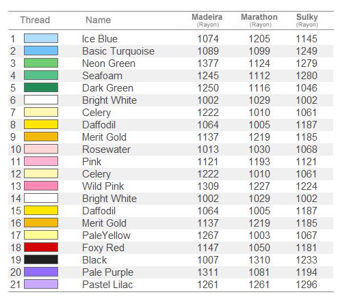Click the Thread column header
Screen dimensions: 342x299
35,20
